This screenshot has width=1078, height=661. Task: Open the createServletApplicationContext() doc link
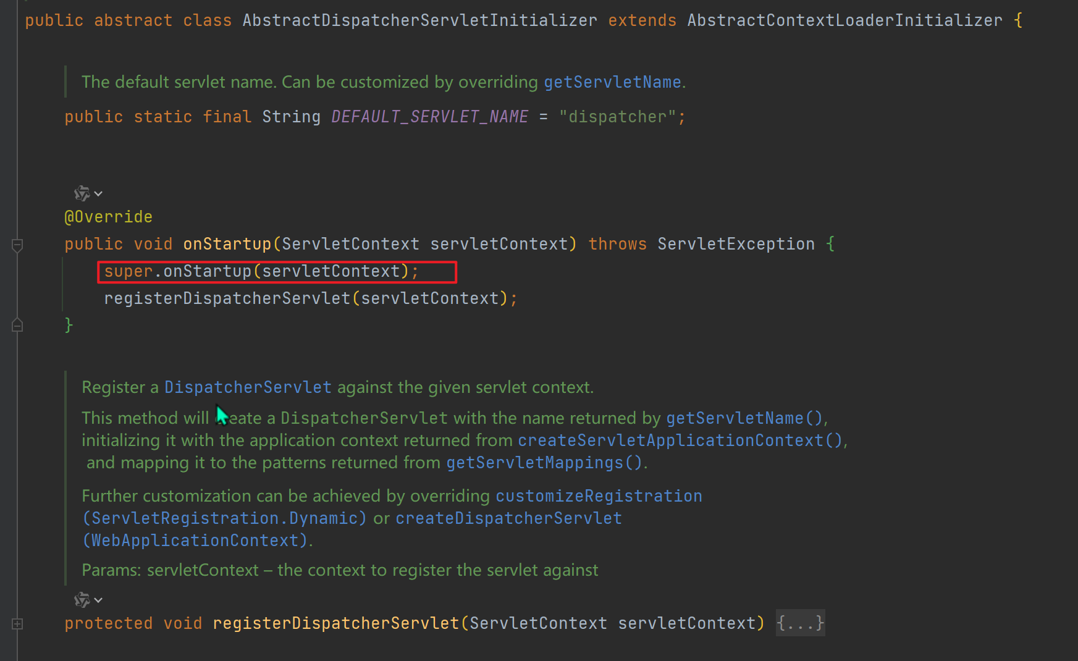coord(680,440)
